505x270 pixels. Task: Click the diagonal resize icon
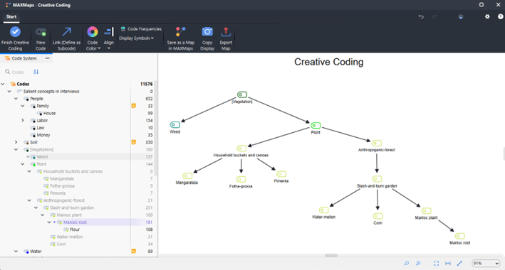coord(459,264)
